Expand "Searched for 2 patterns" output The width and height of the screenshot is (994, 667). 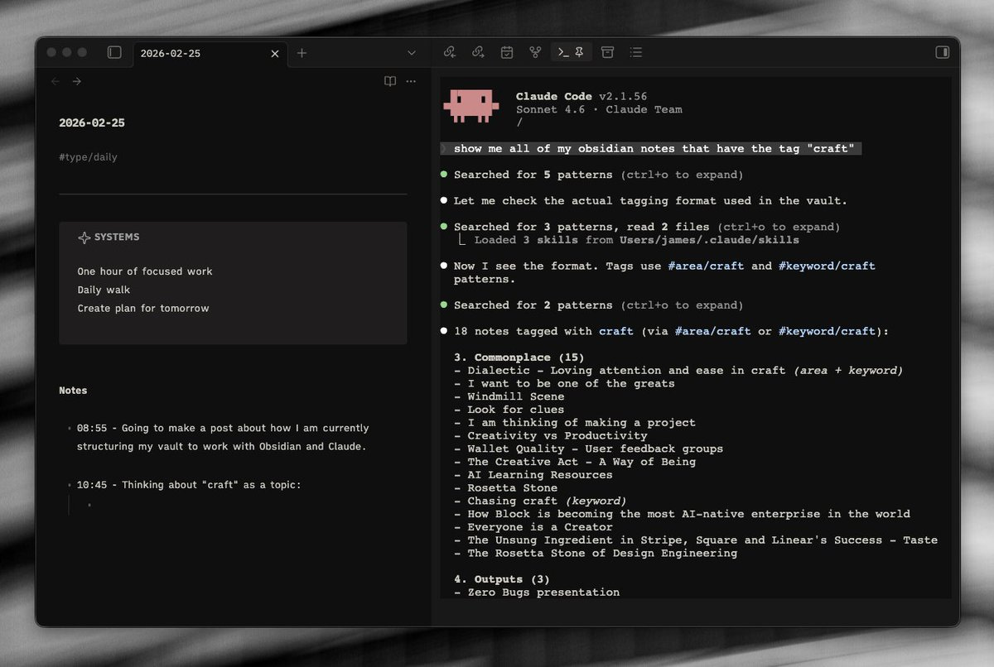[x=598, y=305]
